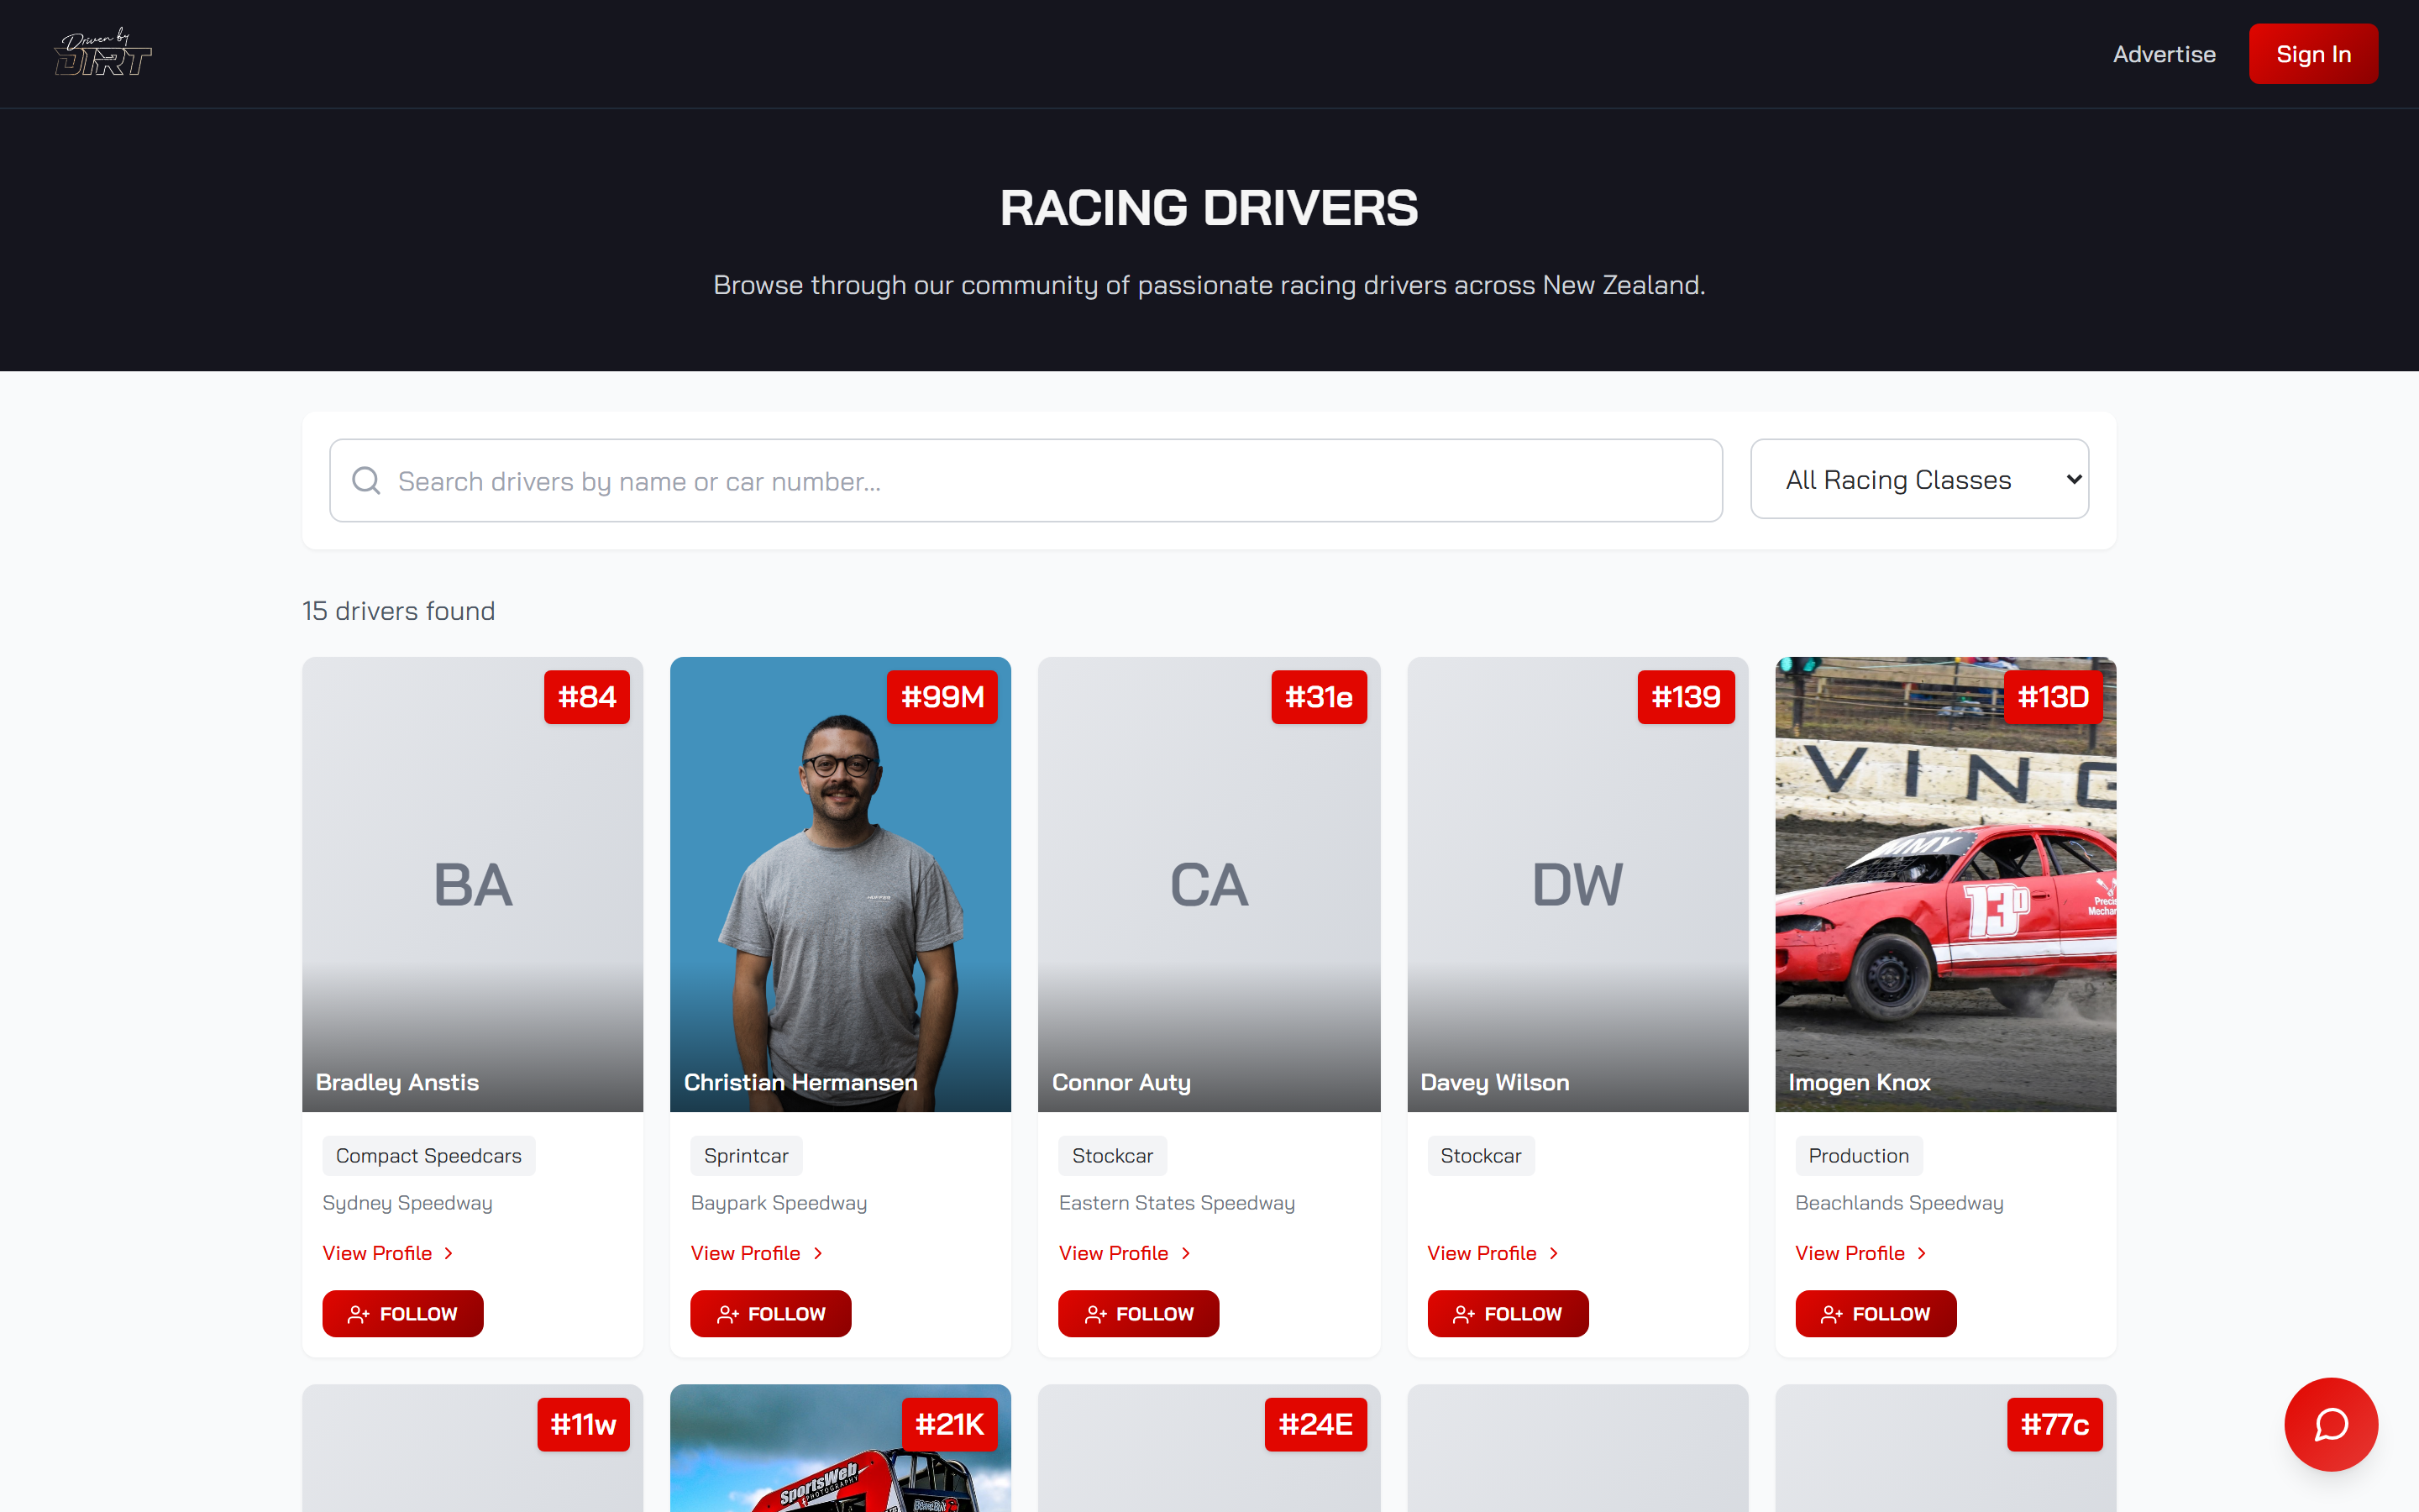
Task: Click the Sign In button
Action: click(x=2313, y=54)
